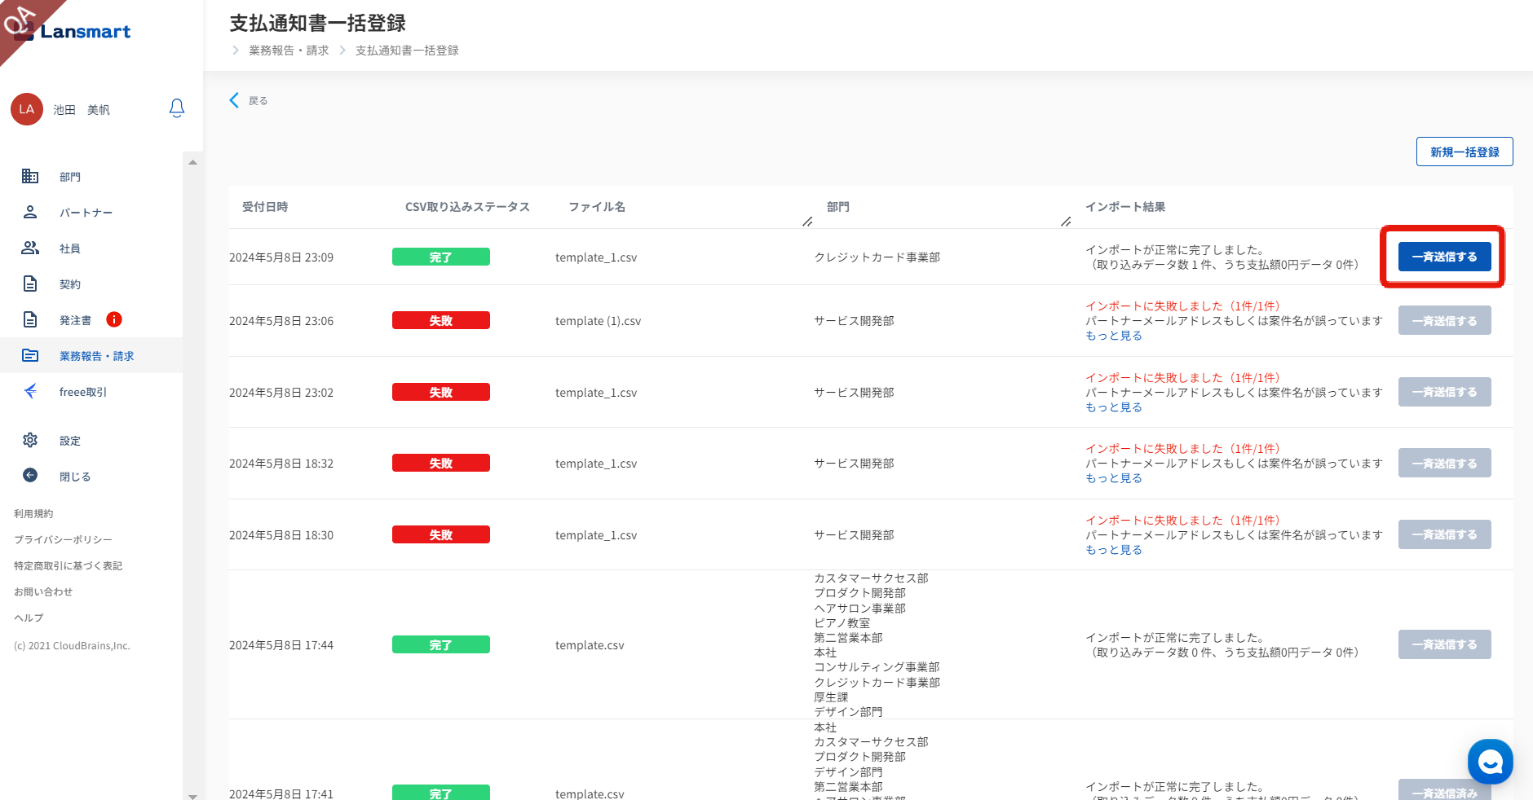
Task: Click the user name 池田 美帆
Action: tap(82, 110)
